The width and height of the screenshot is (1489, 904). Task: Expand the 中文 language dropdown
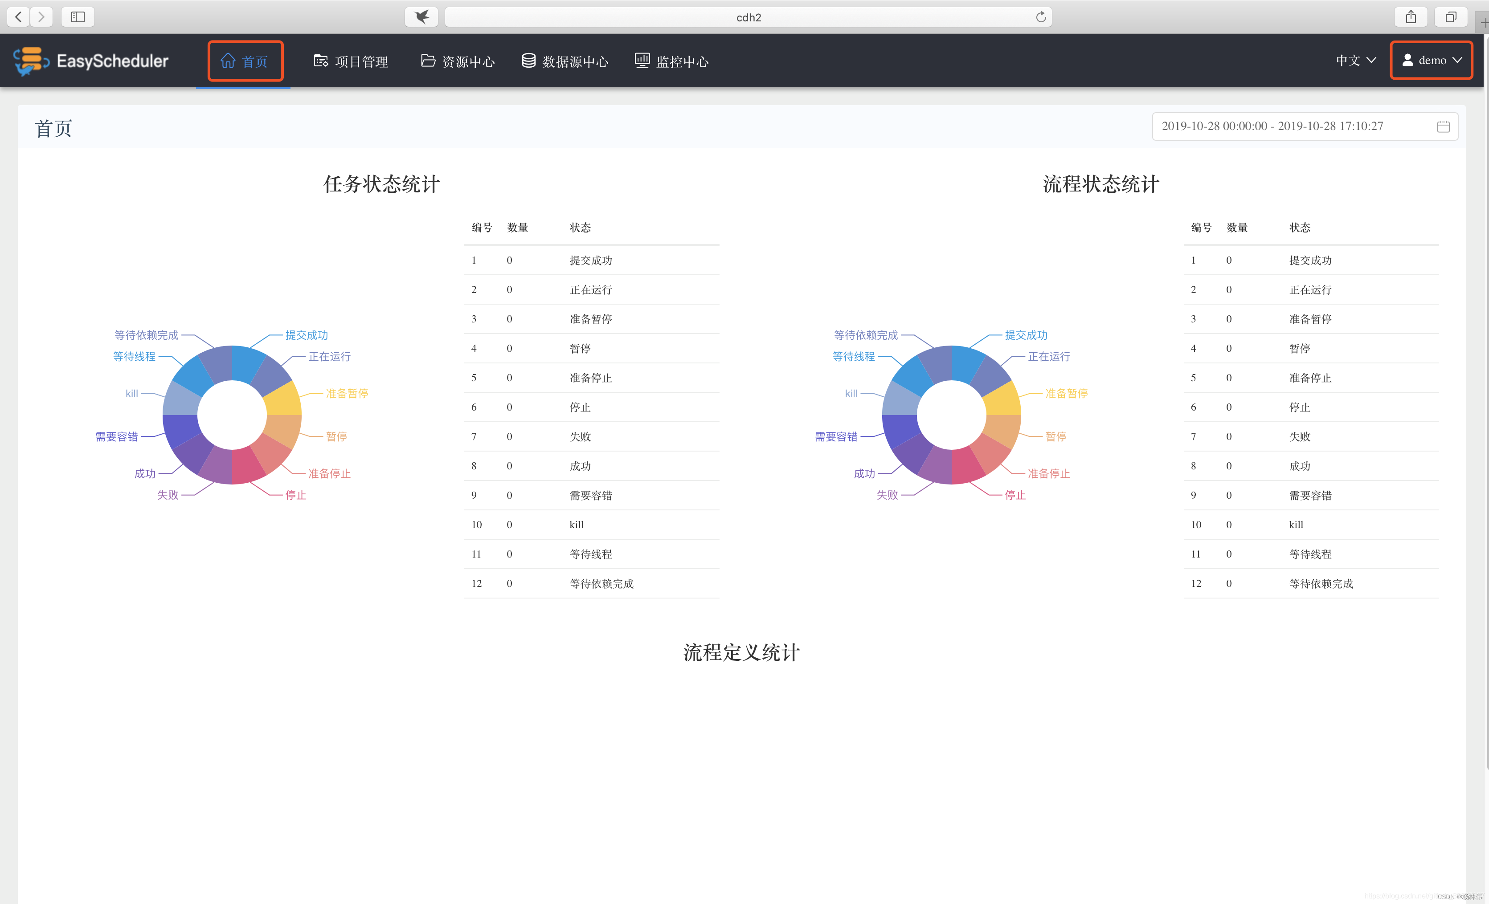[x=1355, y=61]
